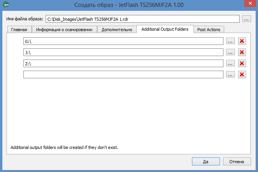
Task: Switch to the Post Actions tab
Action: [209, 30]
